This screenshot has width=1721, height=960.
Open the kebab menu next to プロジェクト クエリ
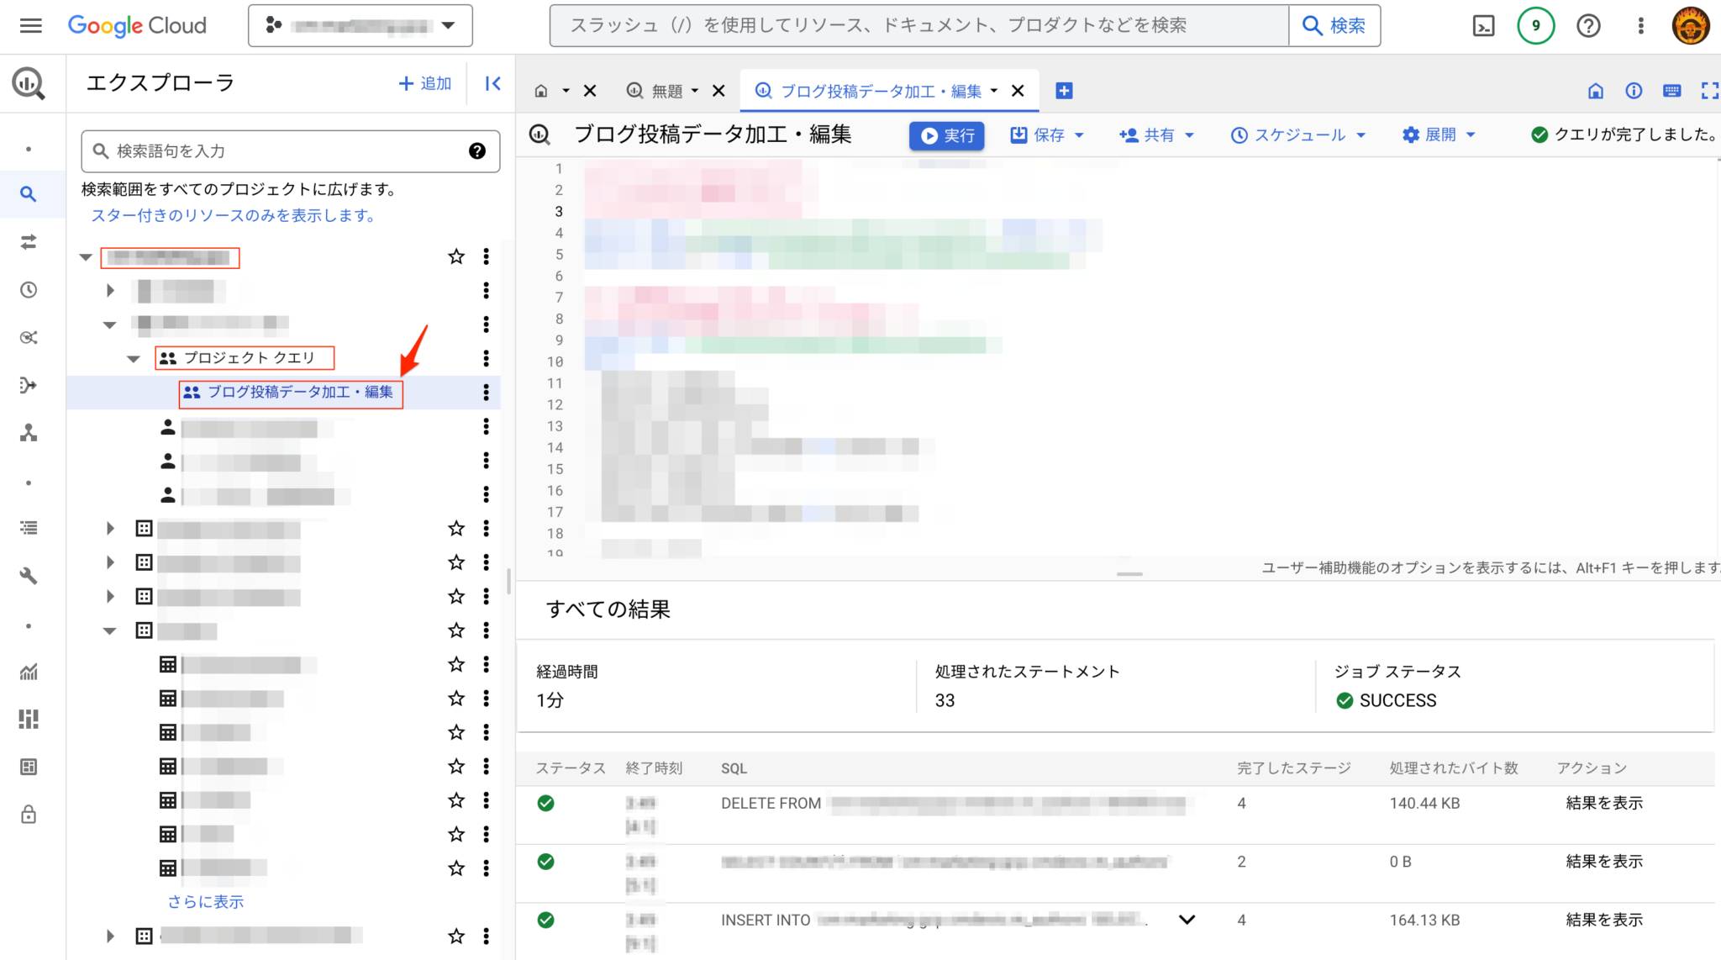[486, 358]
